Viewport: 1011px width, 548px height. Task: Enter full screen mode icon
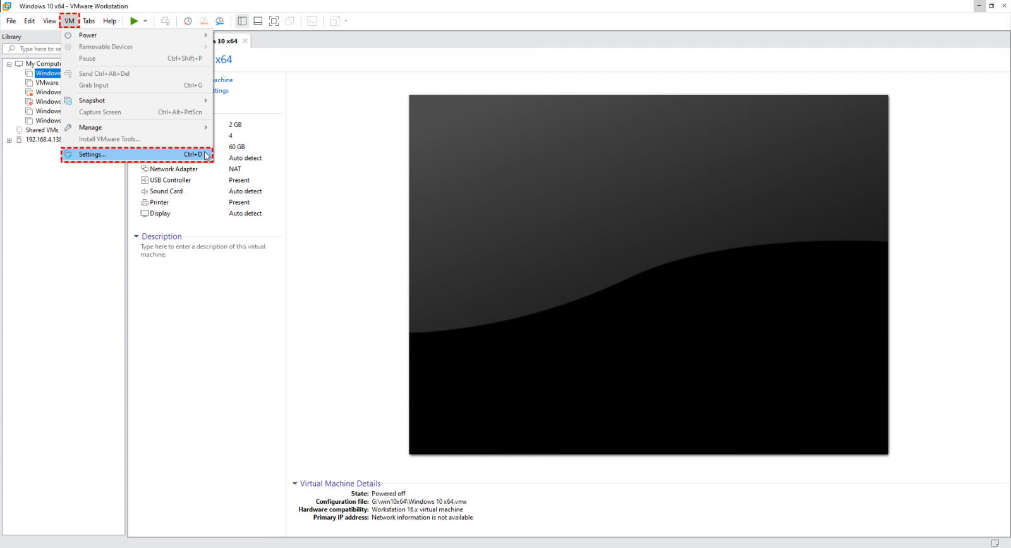click(274, 21)
